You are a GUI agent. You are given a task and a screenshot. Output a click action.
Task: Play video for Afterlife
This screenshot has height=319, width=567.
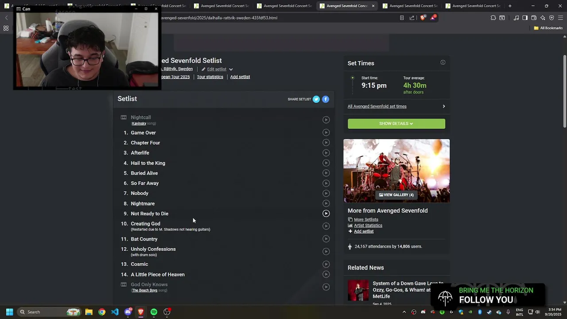(326, 153)
